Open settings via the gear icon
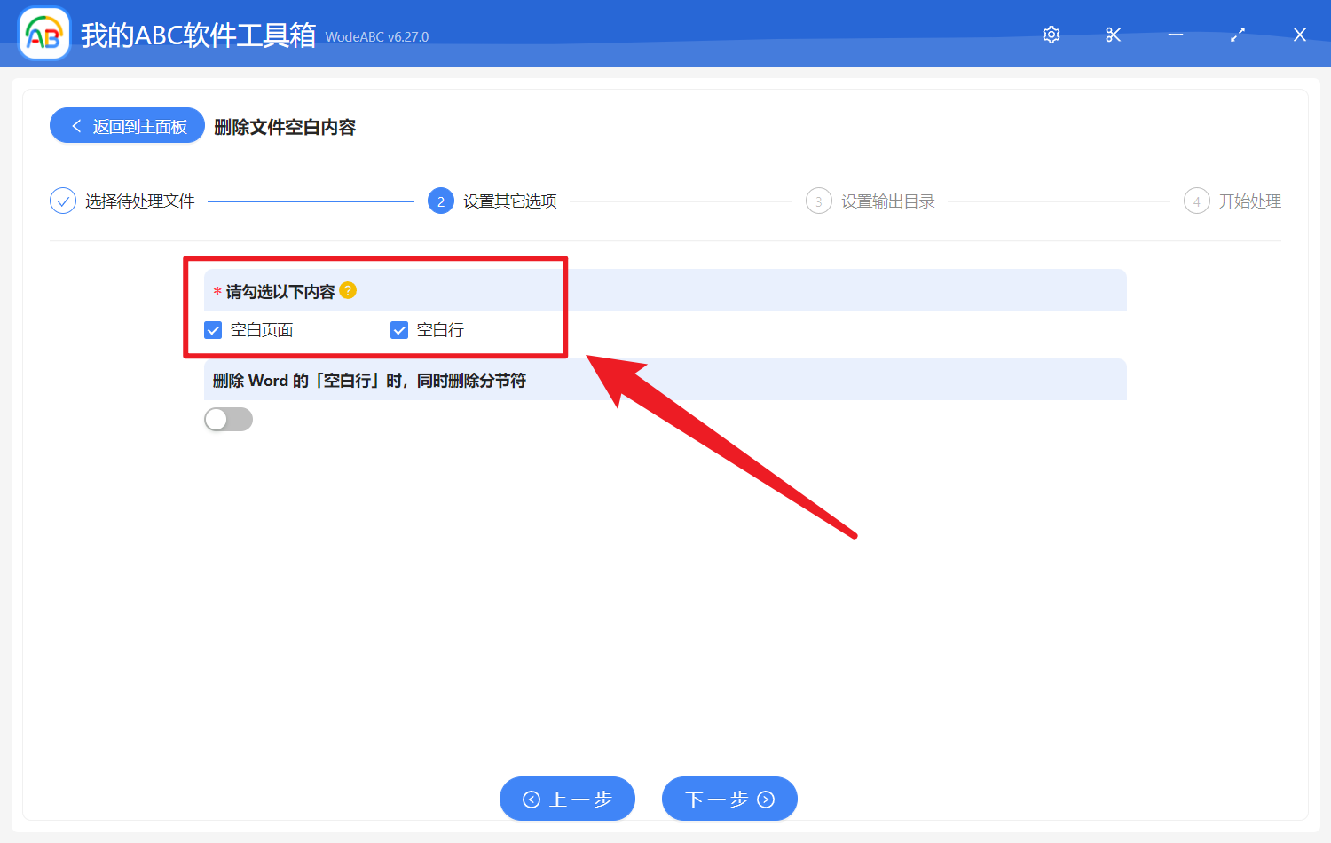1331x843 pixels. tap(1051, 35)
